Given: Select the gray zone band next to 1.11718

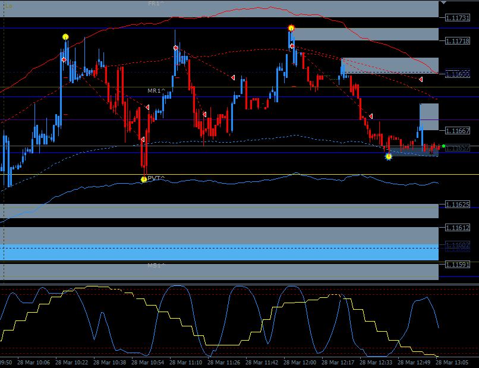Looking at the screenshot, I should (366, 34).
